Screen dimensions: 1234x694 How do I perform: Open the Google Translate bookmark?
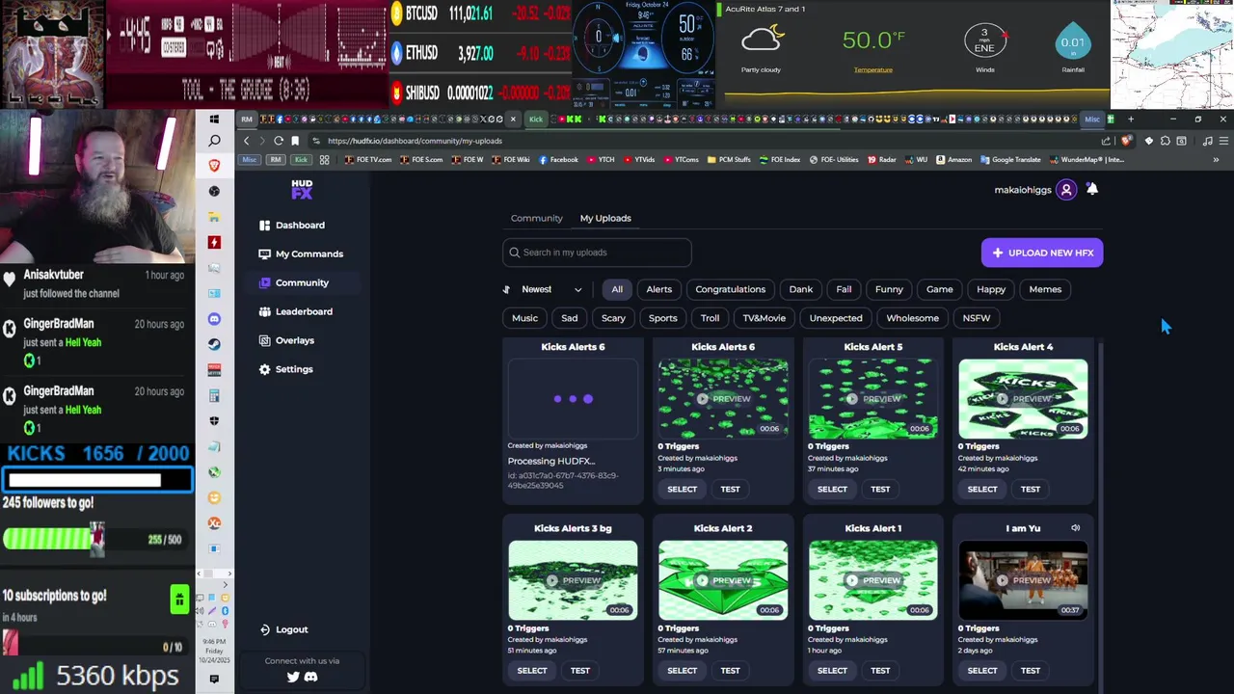tap(1010, 160)
